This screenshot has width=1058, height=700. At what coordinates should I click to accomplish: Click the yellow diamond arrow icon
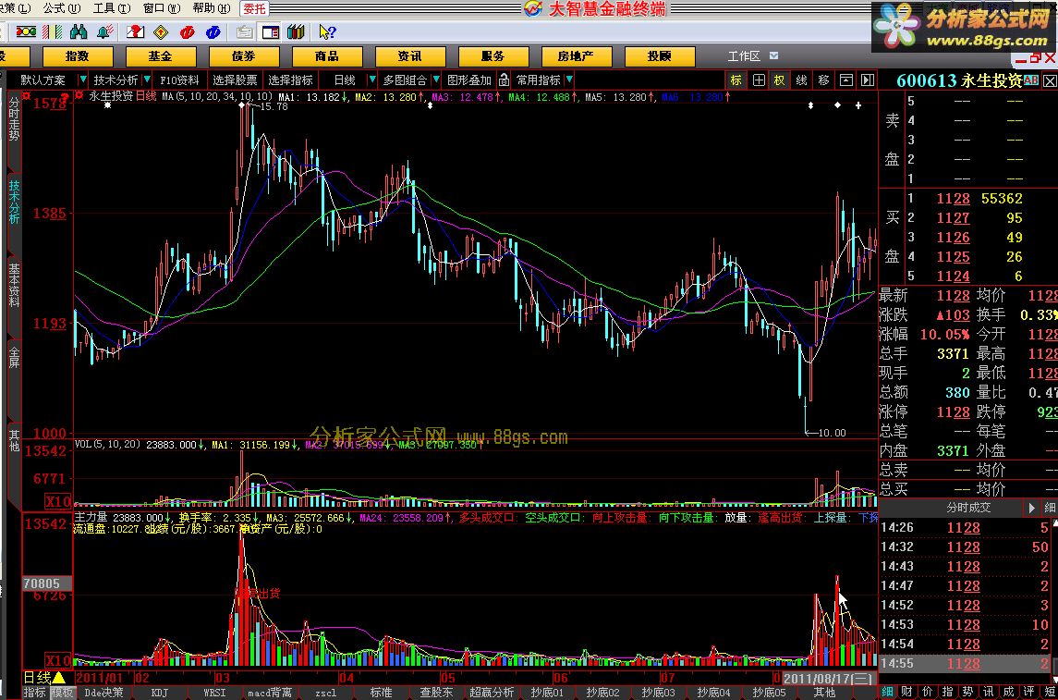(x=162, y=31)
